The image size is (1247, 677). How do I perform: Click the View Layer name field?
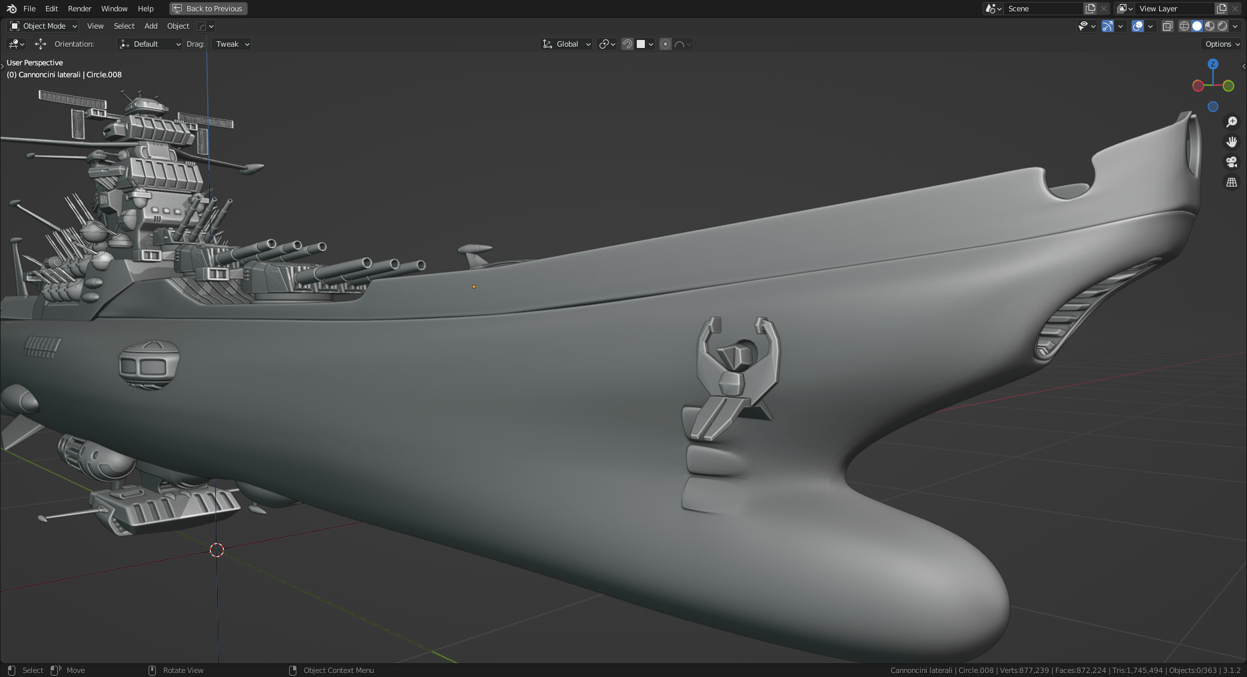1175,9
